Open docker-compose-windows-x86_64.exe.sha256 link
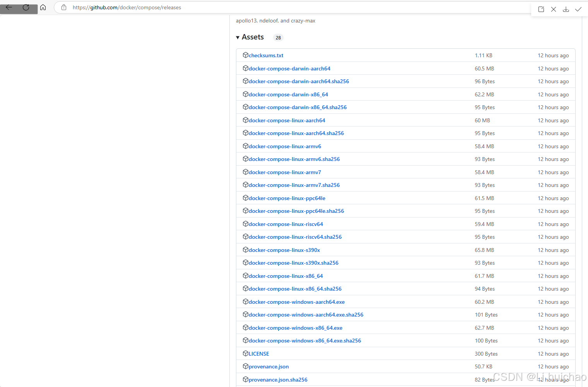 (x=305, y=341)
